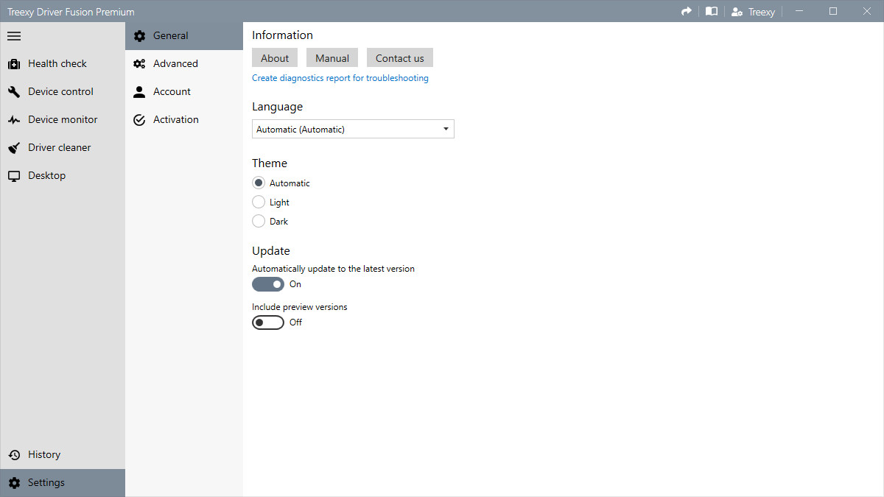Select the Dark theme option

(259, 221)
